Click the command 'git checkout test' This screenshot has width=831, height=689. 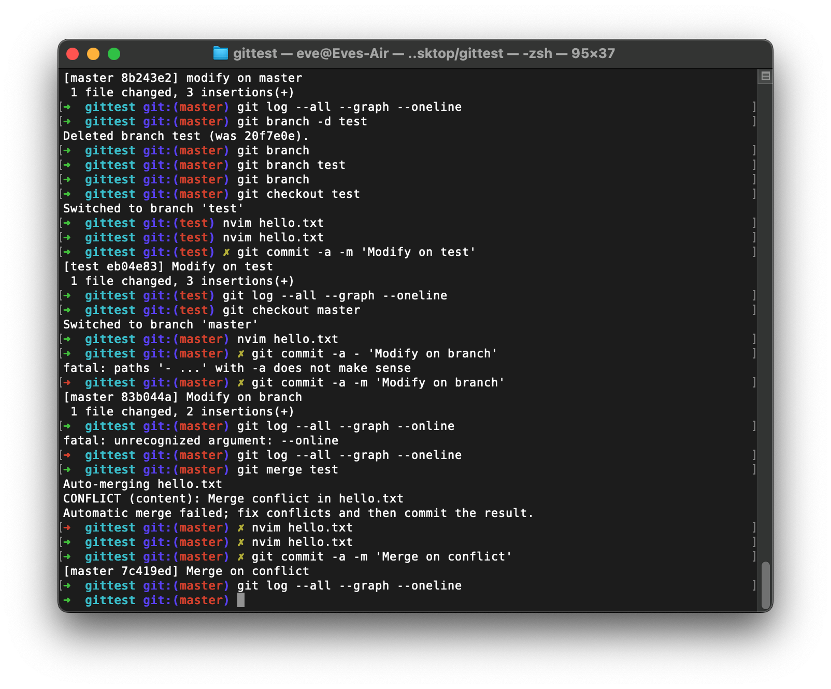tap(298, 194)
